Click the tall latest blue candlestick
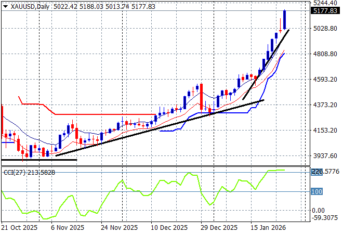 285,19
